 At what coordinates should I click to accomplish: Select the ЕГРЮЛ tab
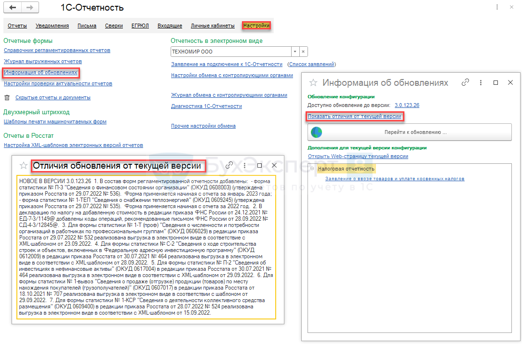click(x=140, y=26)
